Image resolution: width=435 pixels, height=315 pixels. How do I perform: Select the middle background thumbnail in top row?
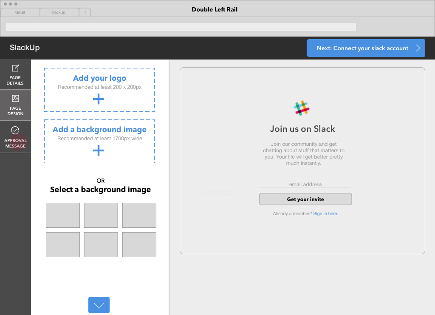pyautogui.click(x=101, y=216)
